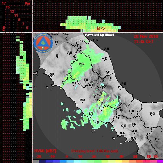Click the 'Freezing level 1.05 Km (asl)' text
The width and height of the screenshot is (163, 163).
click(95, 151)
